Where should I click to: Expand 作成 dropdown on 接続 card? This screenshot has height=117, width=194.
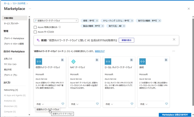click(144, 104)
